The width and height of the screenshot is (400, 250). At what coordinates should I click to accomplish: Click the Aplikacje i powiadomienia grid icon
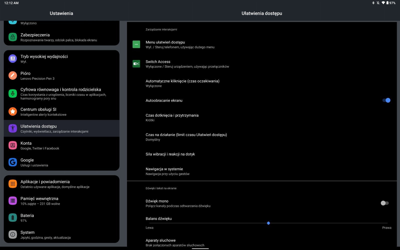(12, 184)
